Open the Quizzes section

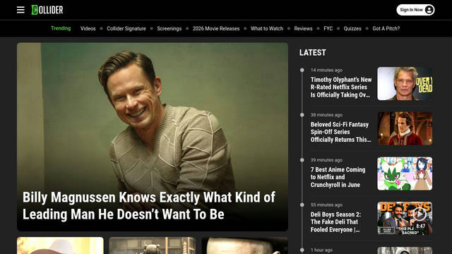tap(352, 28)
